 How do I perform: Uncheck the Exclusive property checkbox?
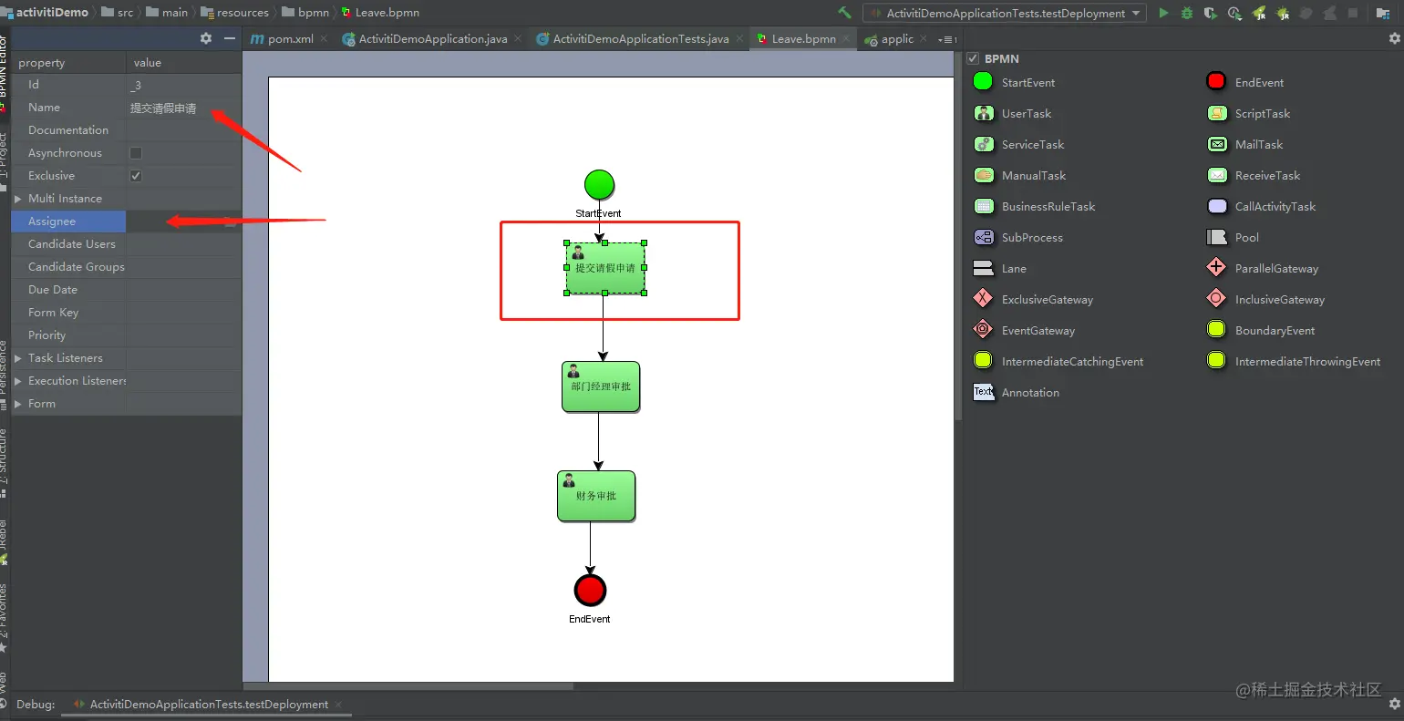pos(136,176)
